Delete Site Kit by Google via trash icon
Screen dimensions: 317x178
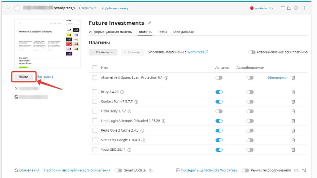pos(293,140)
